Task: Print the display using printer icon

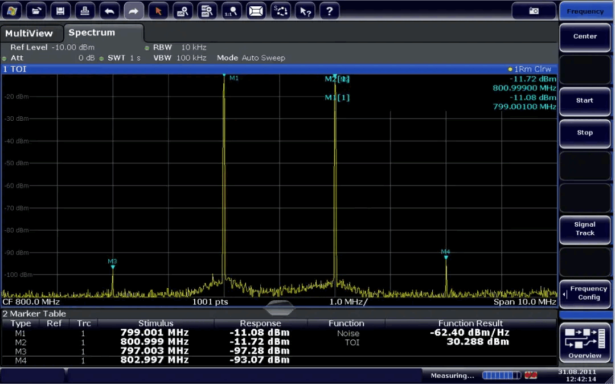Action: tap(85, 11)
